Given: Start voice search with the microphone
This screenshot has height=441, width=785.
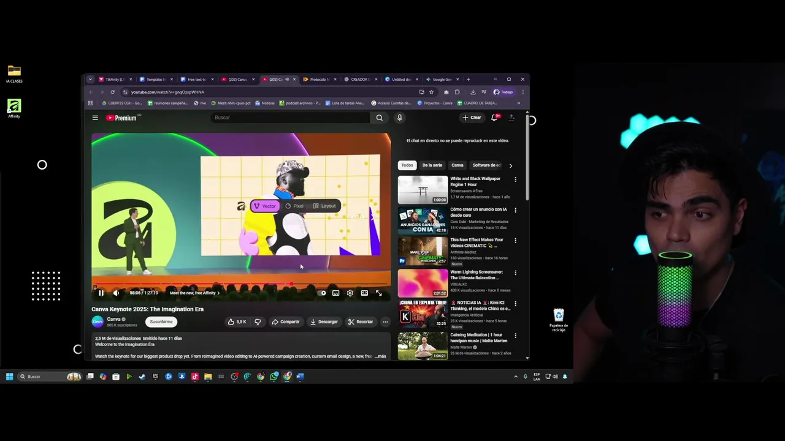Looking at the screenshot, I should coord(399,118).
